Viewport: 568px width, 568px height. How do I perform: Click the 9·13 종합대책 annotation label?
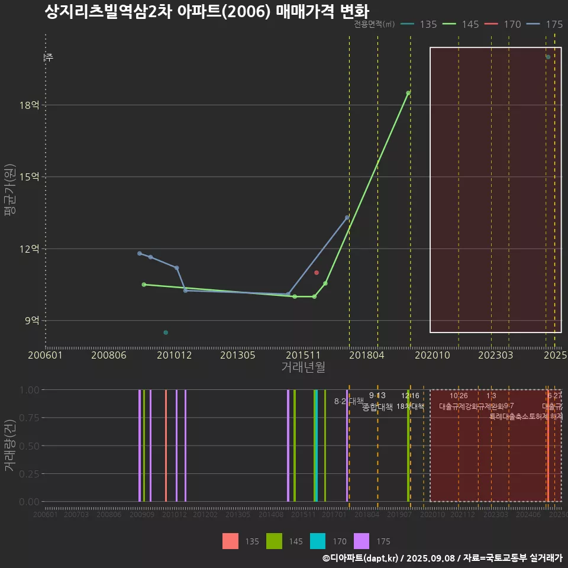pos(377,401)
